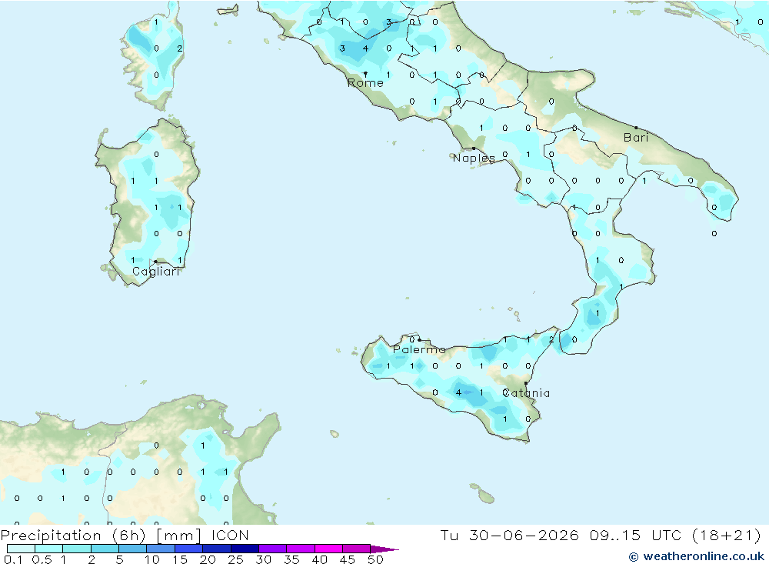
Task: Click the Precipitation (6h) [mm] ICON title
Action: click(x=125, y=535)
